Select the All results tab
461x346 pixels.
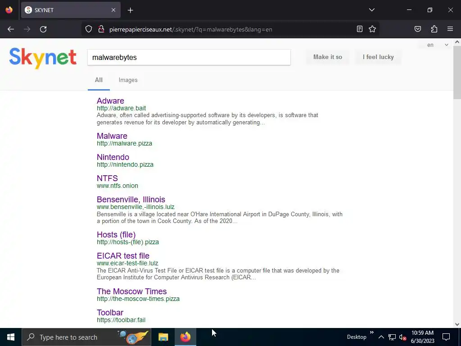tap(99, 80)
